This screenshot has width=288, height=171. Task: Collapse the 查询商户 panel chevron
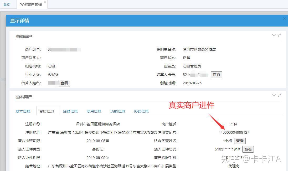click(x=274, y=35)
